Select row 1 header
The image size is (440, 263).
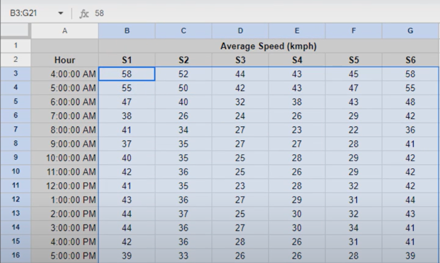[x=15, y=46]
